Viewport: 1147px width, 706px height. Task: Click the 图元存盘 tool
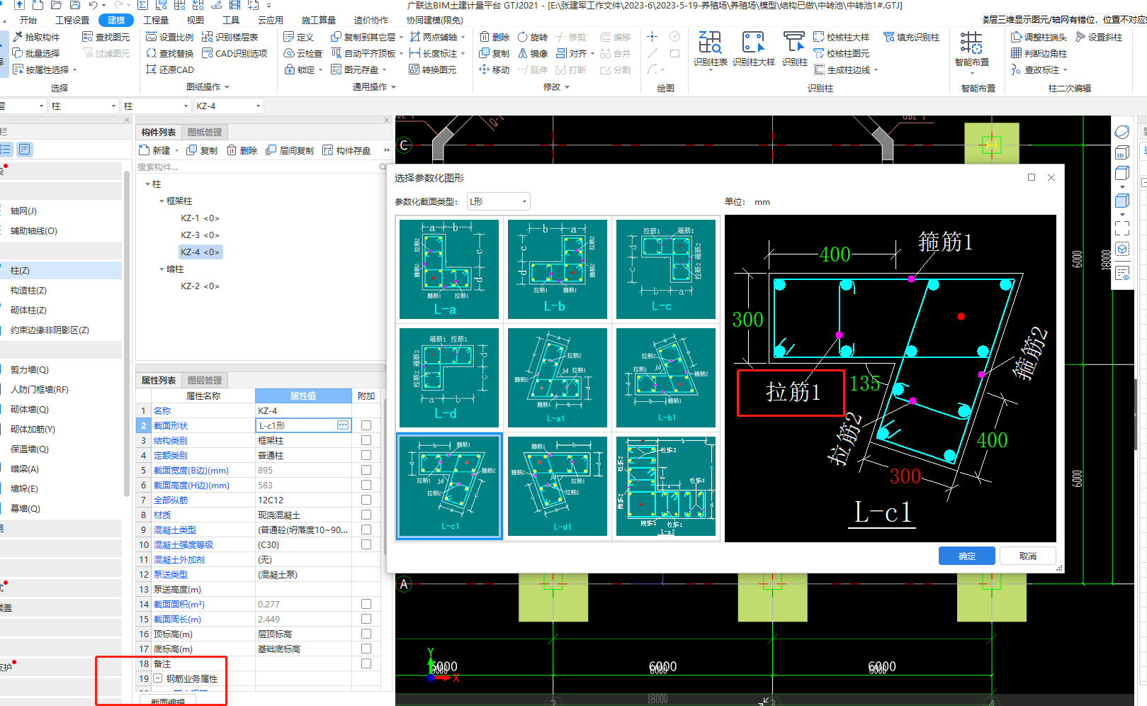point(355,69)
